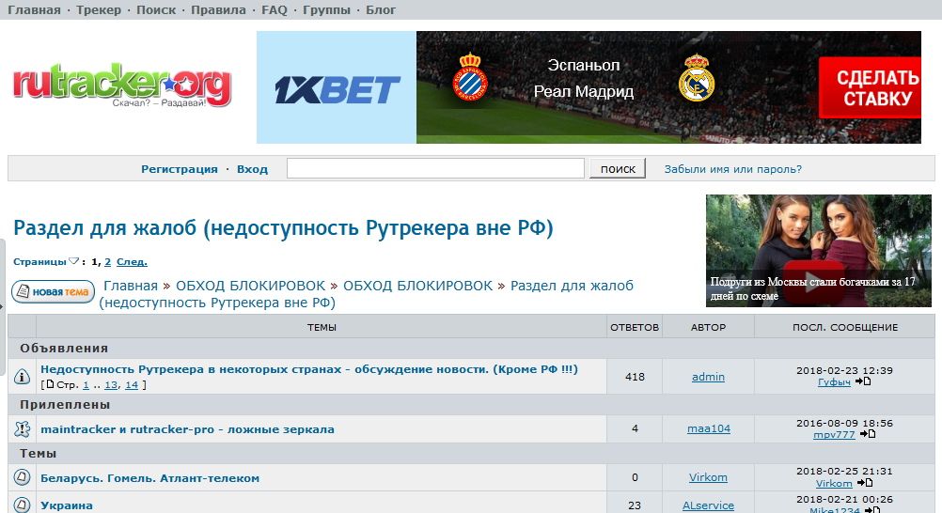The image size is (942, 513).
Task: Open last poster mpv777 profile
Action: (834, 434)
